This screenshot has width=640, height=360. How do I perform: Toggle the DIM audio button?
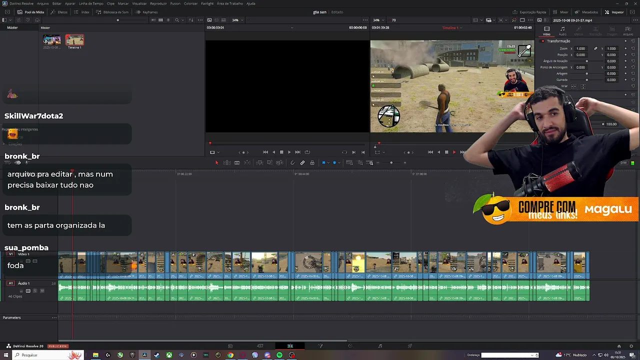(x=623, y=162)
